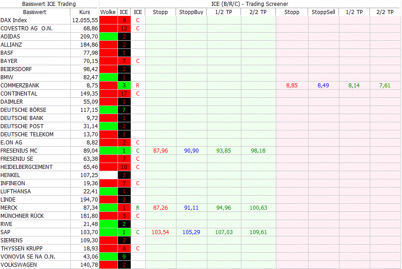Click Covestro ICE count cell 12
The image size is (402, 269).
(124, 29)
